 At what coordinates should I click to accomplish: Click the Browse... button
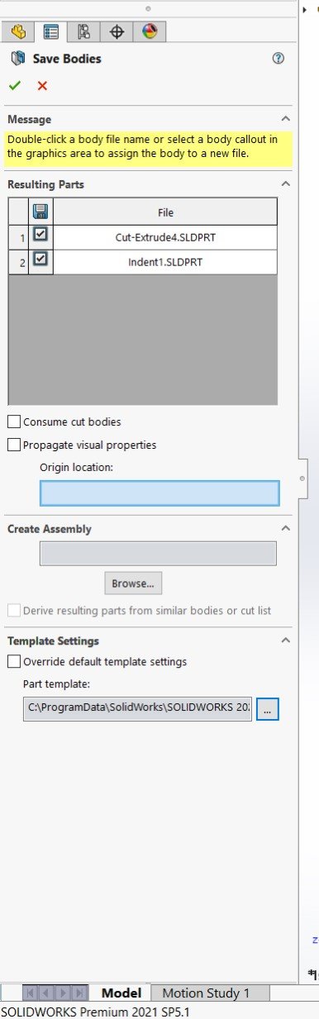coord(133,583)
